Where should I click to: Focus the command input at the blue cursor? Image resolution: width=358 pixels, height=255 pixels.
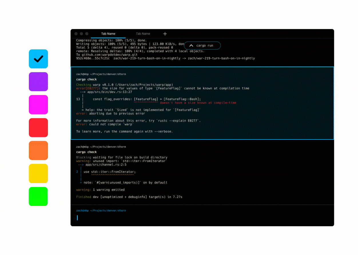point(77,218)
